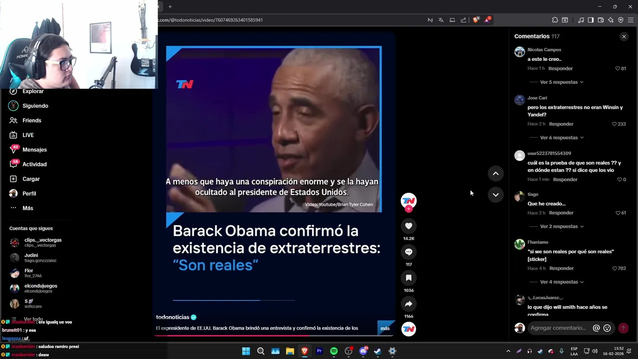Save the video with the bookmark icon
638x359 pixels.
[x=409, y=278]
